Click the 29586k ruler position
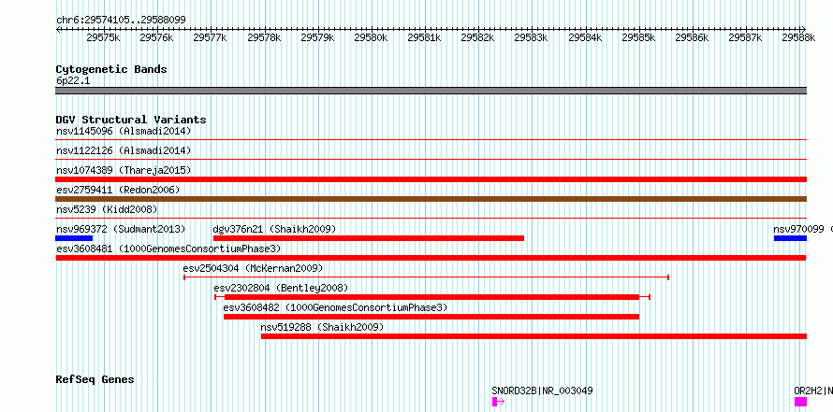The image size is (833, 412). pos(693,37)
